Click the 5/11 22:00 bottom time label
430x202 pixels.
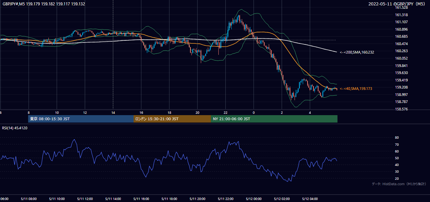[x=225, y=199]
